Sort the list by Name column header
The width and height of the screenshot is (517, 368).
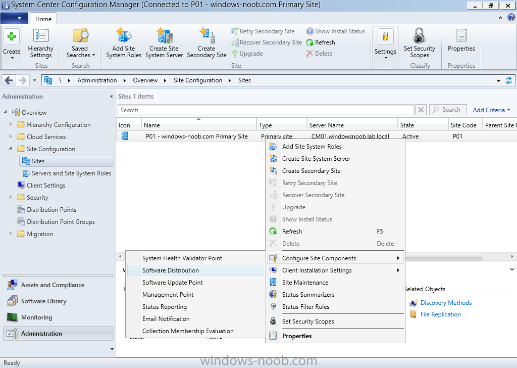point(199,125)
